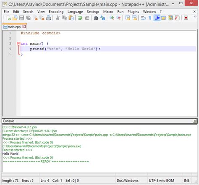The width and height of the screenshot is (199, 185).
Task: Click the Print toolbar icon
Action: coord(49,18)
